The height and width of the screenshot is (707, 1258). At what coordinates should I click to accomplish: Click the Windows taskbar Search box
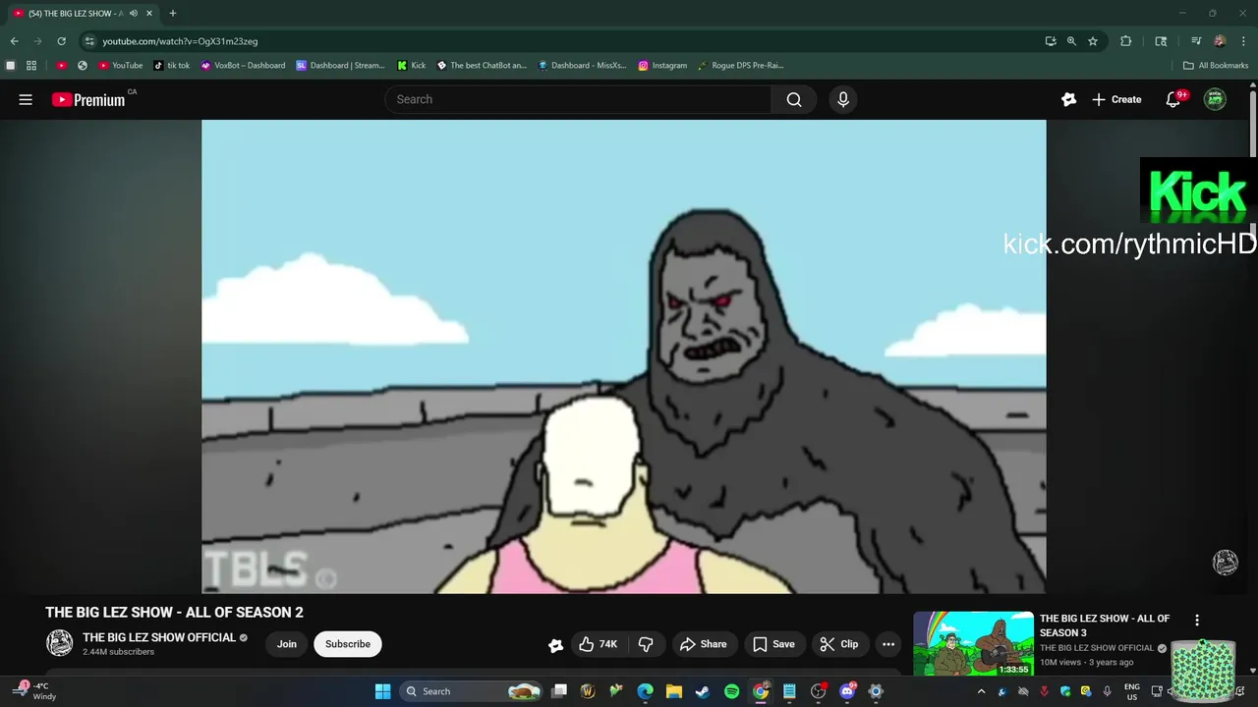point(473,691)
